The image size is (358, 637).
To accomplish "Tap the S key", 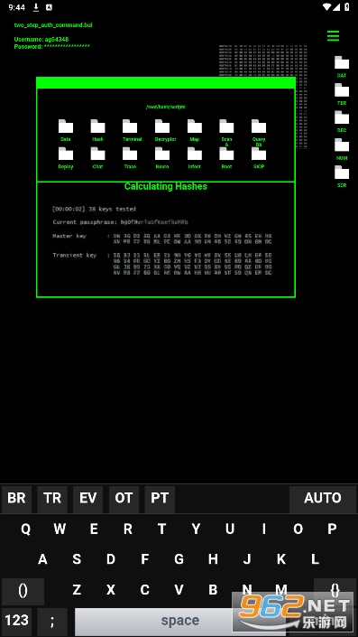I will (77, 559).
